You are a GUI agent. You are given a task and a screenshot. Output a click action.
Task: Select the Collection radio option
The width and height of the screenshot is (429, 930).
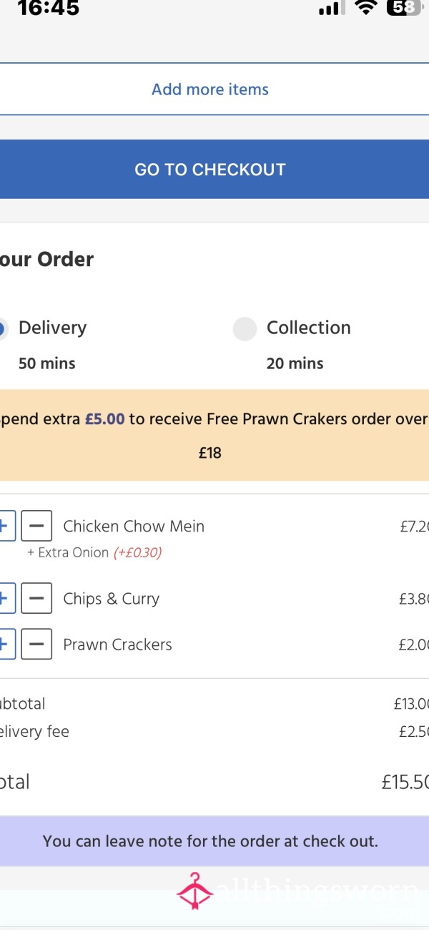coord(245,329)
